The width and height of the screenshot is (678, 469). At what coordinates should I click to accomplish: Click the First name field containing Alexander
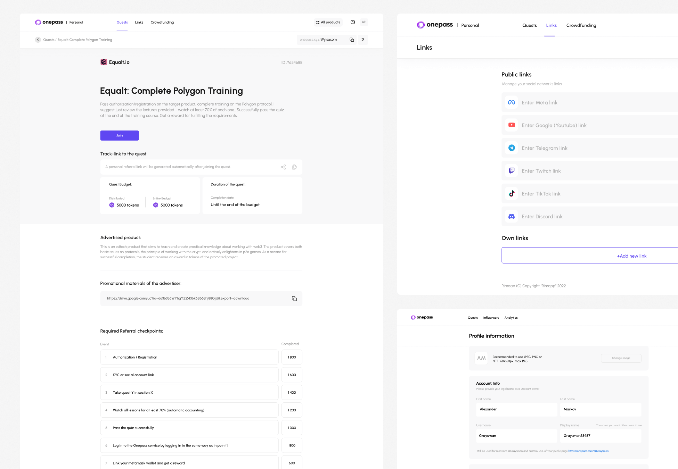(516, 409)
